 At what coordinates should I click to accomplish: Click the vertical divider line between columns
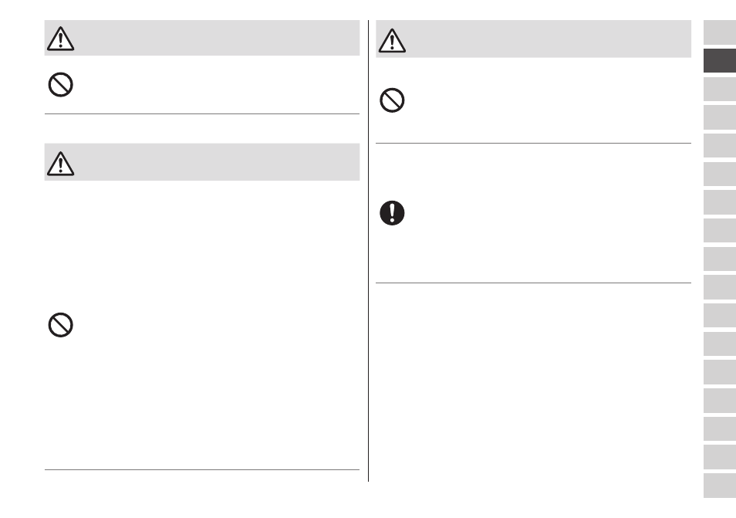coord(369,251)
